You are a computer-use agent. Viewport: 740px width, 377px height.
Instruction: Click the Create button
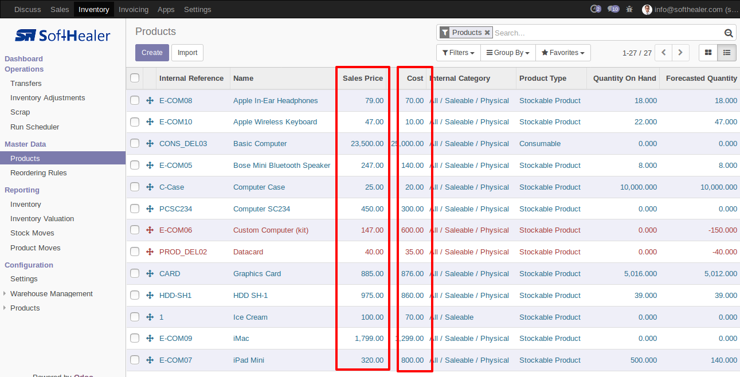152,53
